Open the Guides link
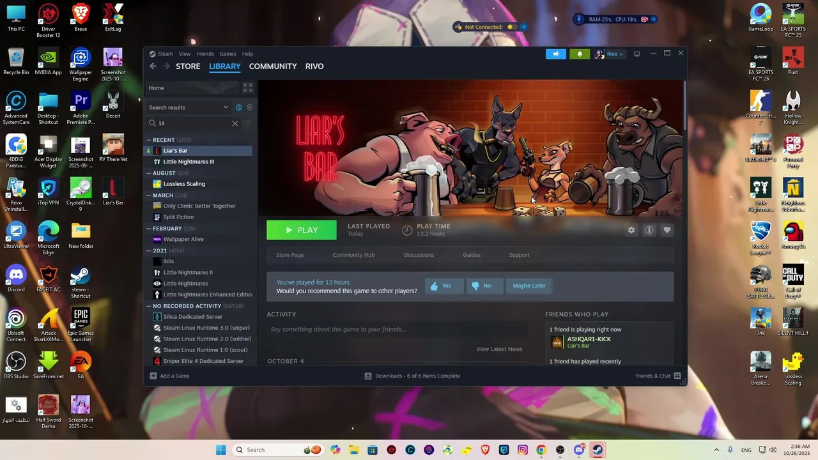818x460 pixels. (472, 255)
